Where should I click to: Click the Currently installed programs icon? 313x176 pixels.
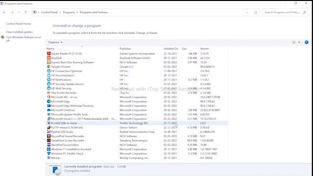55,170
